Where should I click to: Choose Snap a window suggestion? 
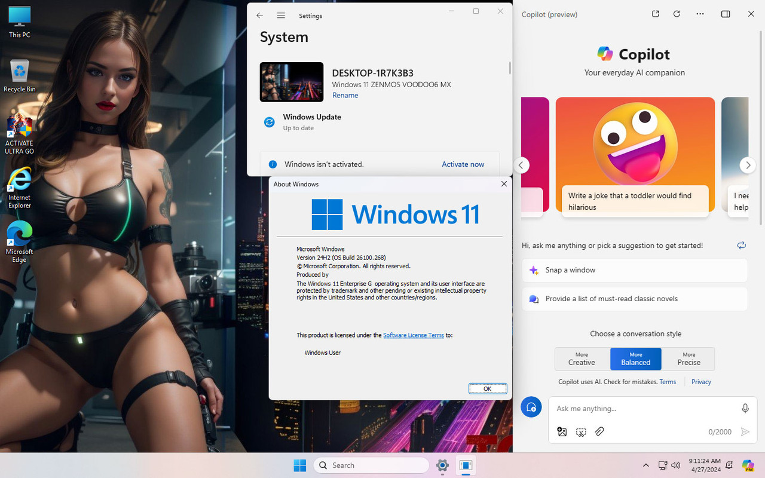coord(635,270)
